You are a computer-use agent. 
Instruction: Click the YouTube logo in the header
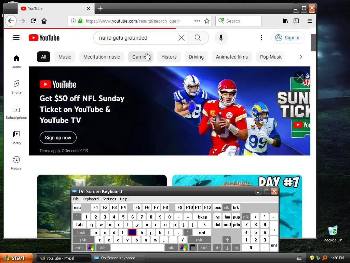(44, 38)
